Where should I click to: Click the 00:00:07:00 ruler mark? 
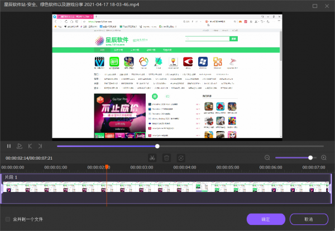coord(314,167)
